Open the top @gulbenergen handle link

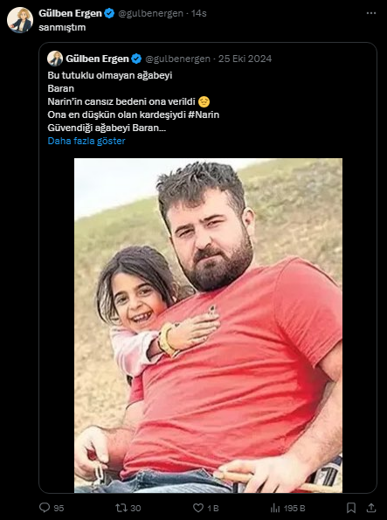coord(151,13)
